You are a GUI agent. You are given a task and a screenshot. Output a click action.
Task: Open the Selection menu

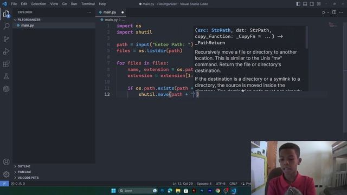38,4
